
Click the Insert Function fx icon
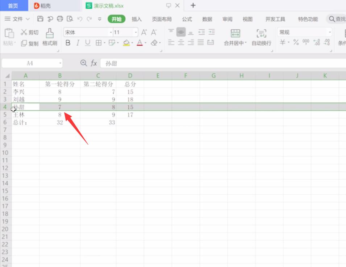(94, 63)
